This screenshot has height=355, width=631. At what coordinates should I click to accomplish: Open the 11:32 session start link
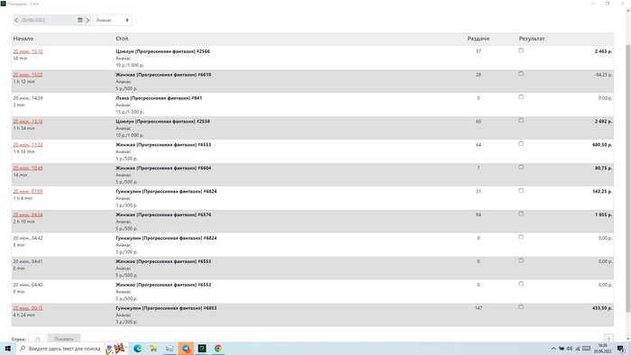tap(28, 145)
